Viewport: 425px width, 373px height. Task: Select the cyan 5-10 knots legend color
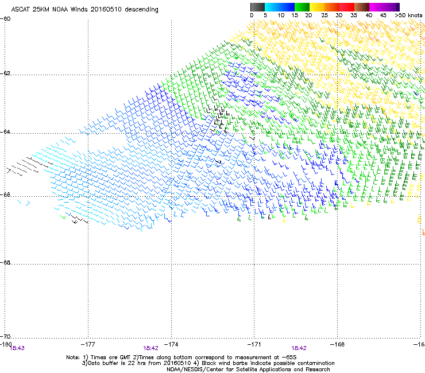pyautogui.click(x=272, y=7)
